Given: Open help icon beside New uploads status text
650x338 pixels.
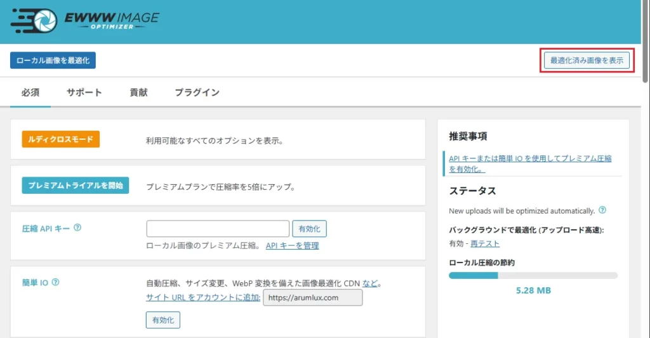Looking at the screenshot, I should pyautogui.click(x=602, y=210).
